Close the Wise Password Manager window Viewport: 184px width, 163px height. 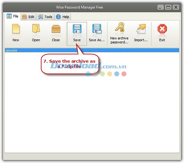point(176,7)
